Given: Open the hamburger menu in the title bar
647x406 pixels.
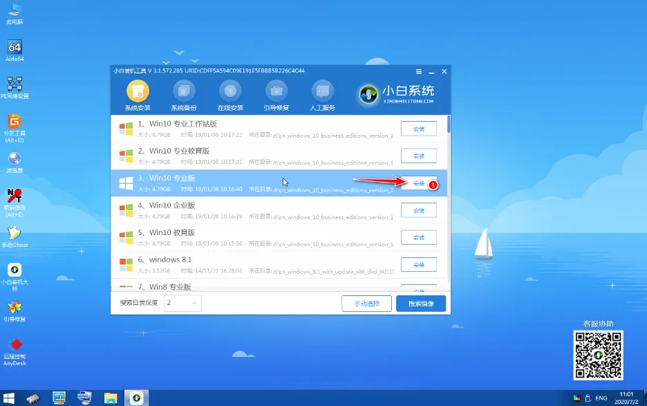Looking at the screenshot, I should pos(418,71).
